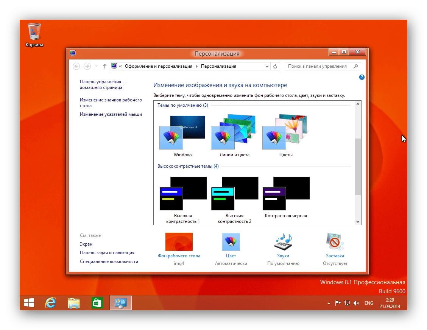Viewport: 427px width, 330px height.
Task: Open the taskbar clock and date
Action: (x=390, y=303)
